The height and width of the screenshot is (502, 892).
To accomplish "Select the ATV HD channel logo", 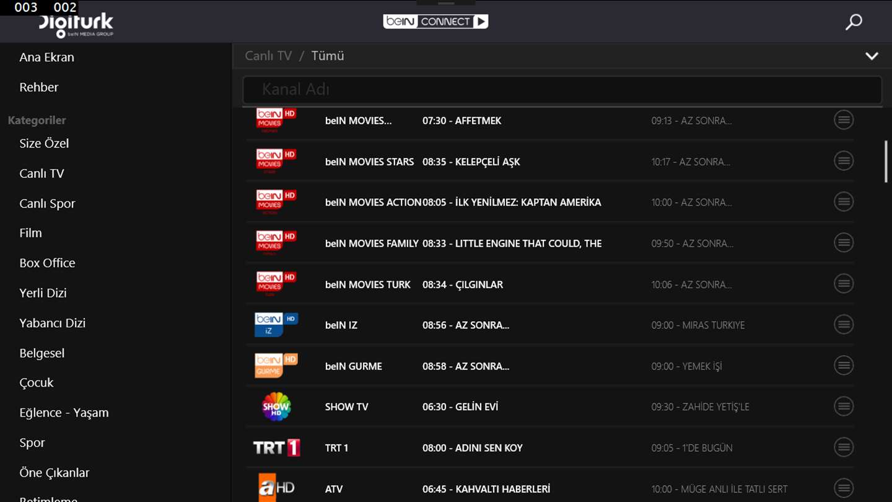I will 276,488.
